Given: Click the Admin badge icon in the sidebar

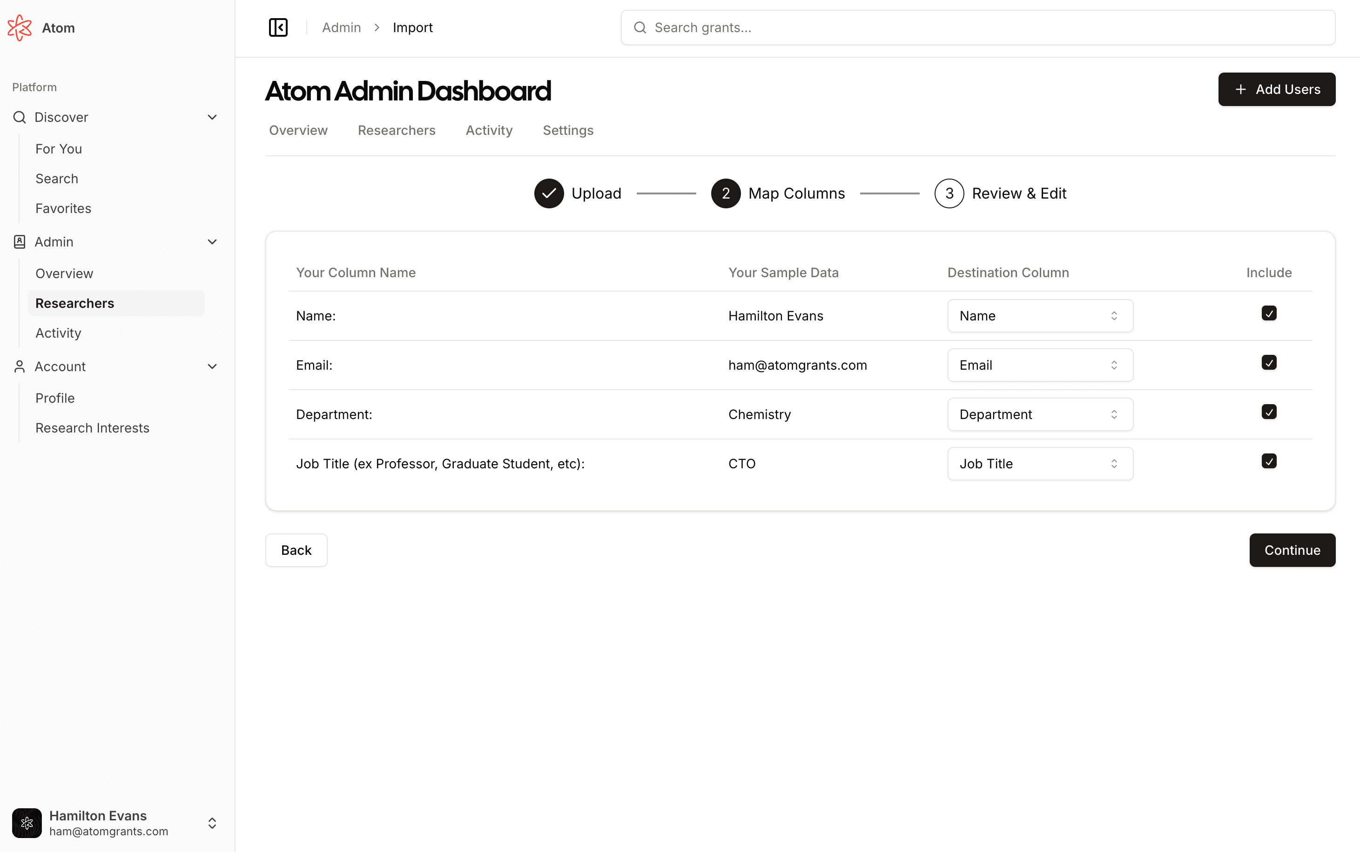Looking at the screenshot, I should click(x=20, y=242).
